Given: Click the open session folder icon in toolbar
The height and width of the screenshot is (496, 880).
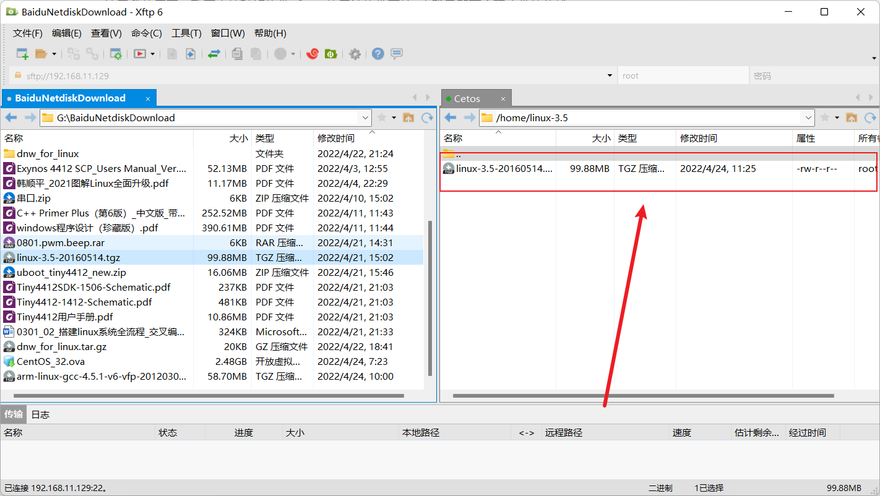Looking at the screenshot, I should pyautogui.click(x=41, y=54).
